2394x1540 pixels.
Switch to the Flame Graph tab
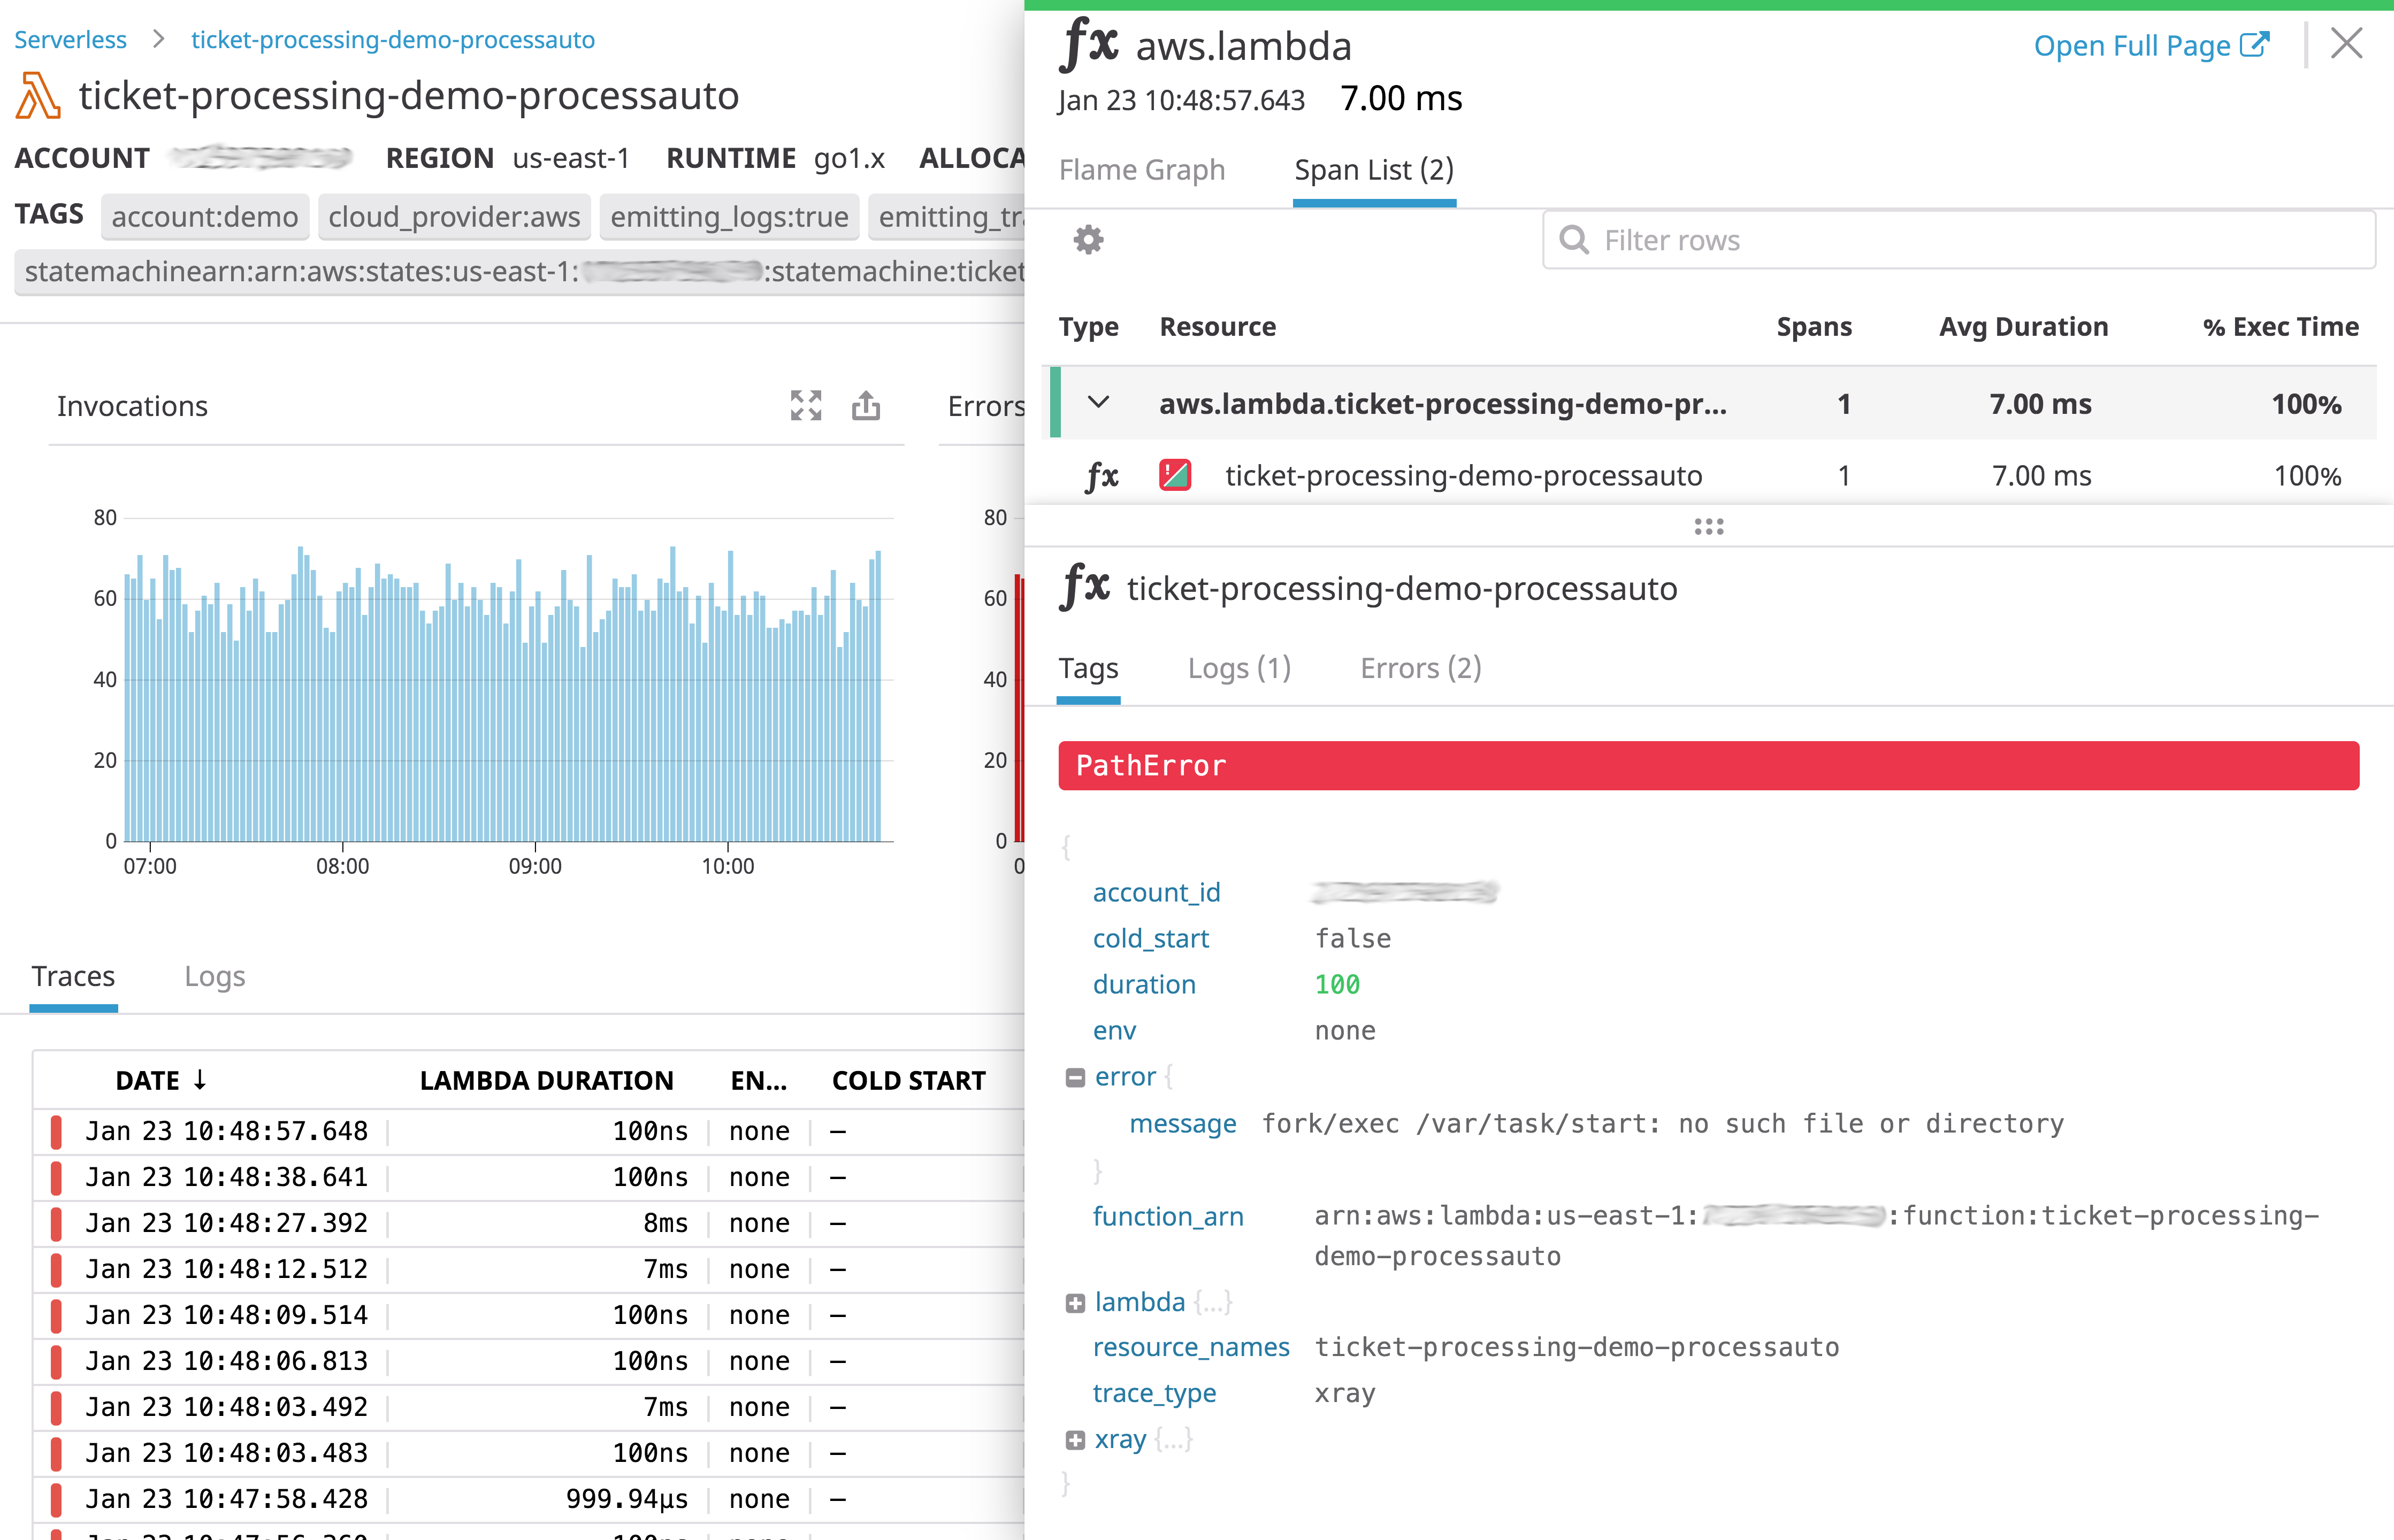point(1142,170)
